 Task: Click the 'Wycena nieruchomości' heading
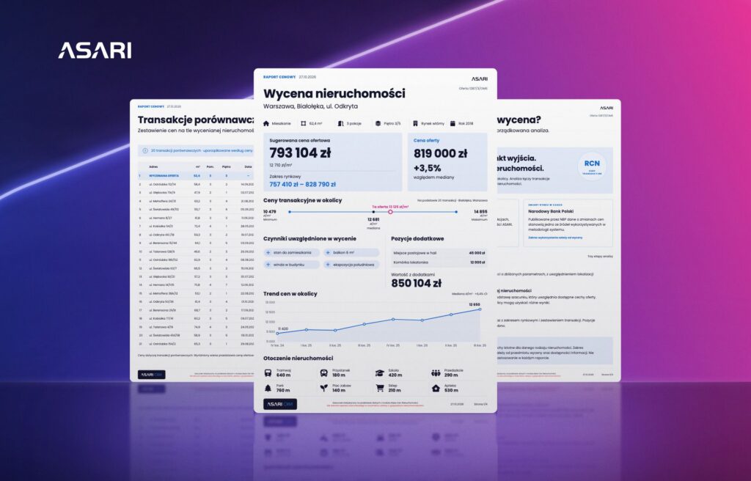tap(334, 93)
